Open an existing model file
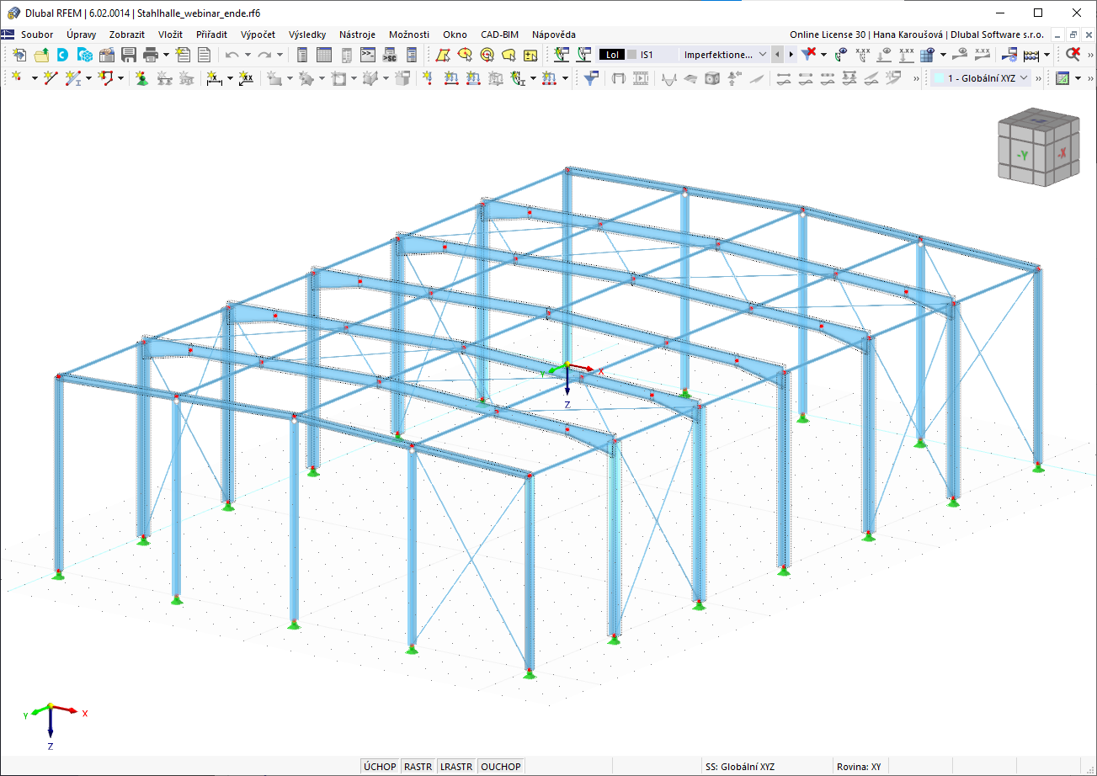Image resolution: width=1097 pixels, height=776 pixels. click(x=40, y=55)
